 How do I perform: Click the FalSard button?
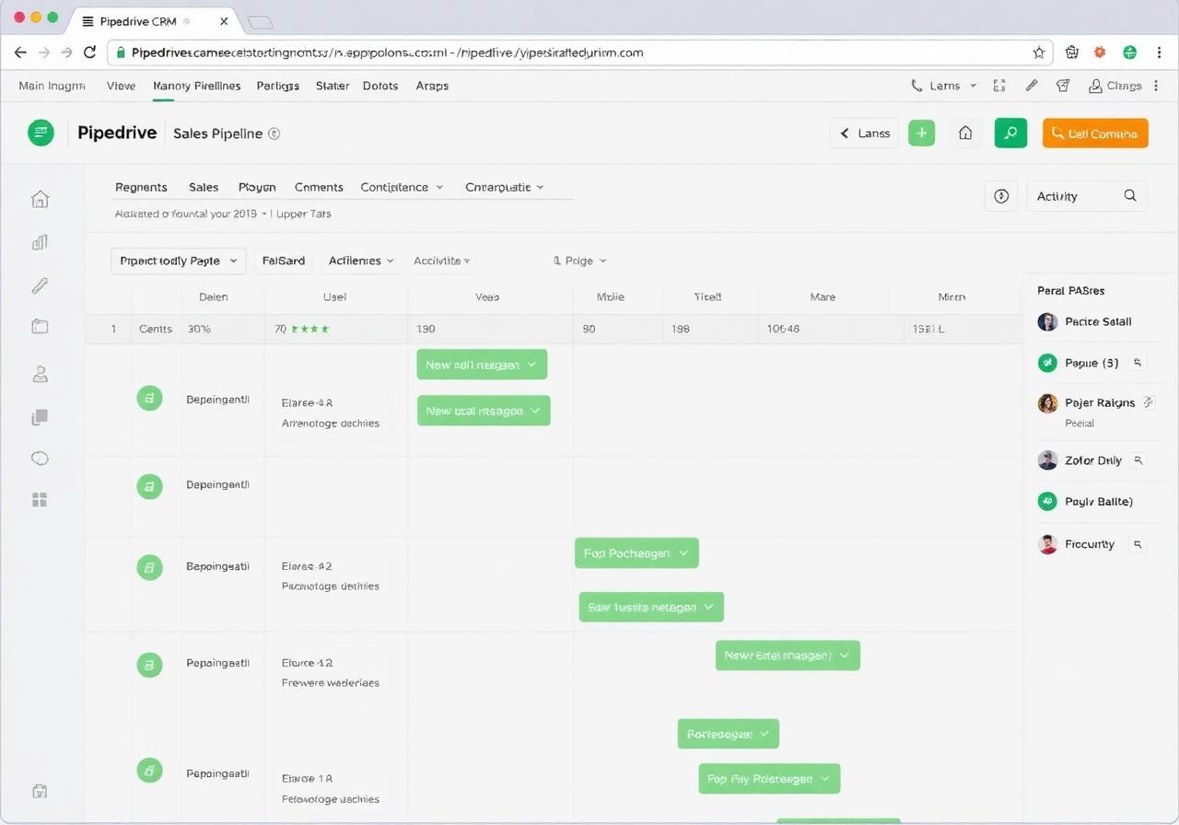(x=284, y=261)
